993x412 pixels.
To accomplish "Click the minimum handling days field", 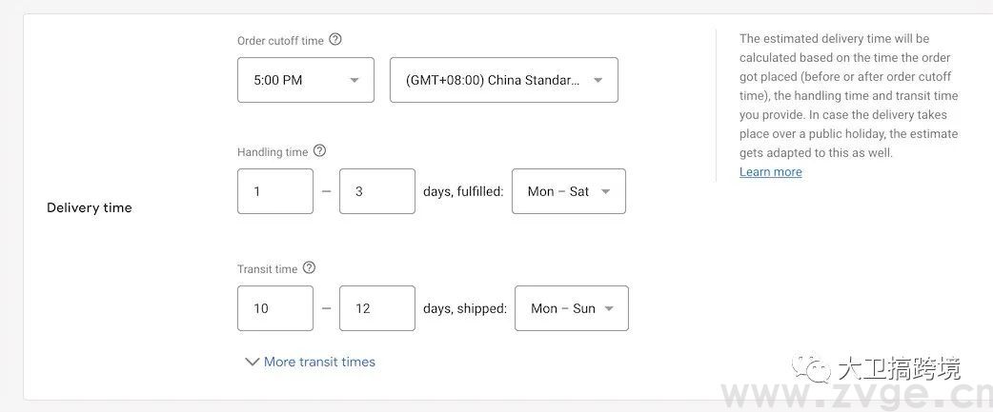I will pyautogui.click(x=274, y=191).
